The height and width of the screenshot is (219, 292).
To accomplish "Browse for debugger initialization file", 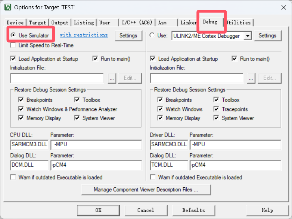I will point(251,78).
